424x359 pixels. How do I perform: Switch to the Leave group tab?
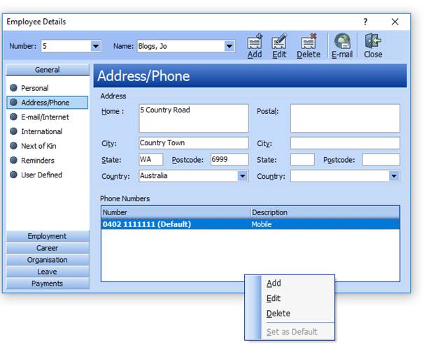[x=48, y=272]
